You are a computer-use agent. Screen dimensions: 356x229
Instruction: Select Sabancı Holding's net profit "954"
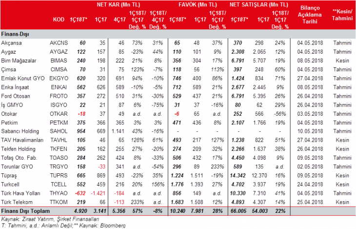point(81,131)
